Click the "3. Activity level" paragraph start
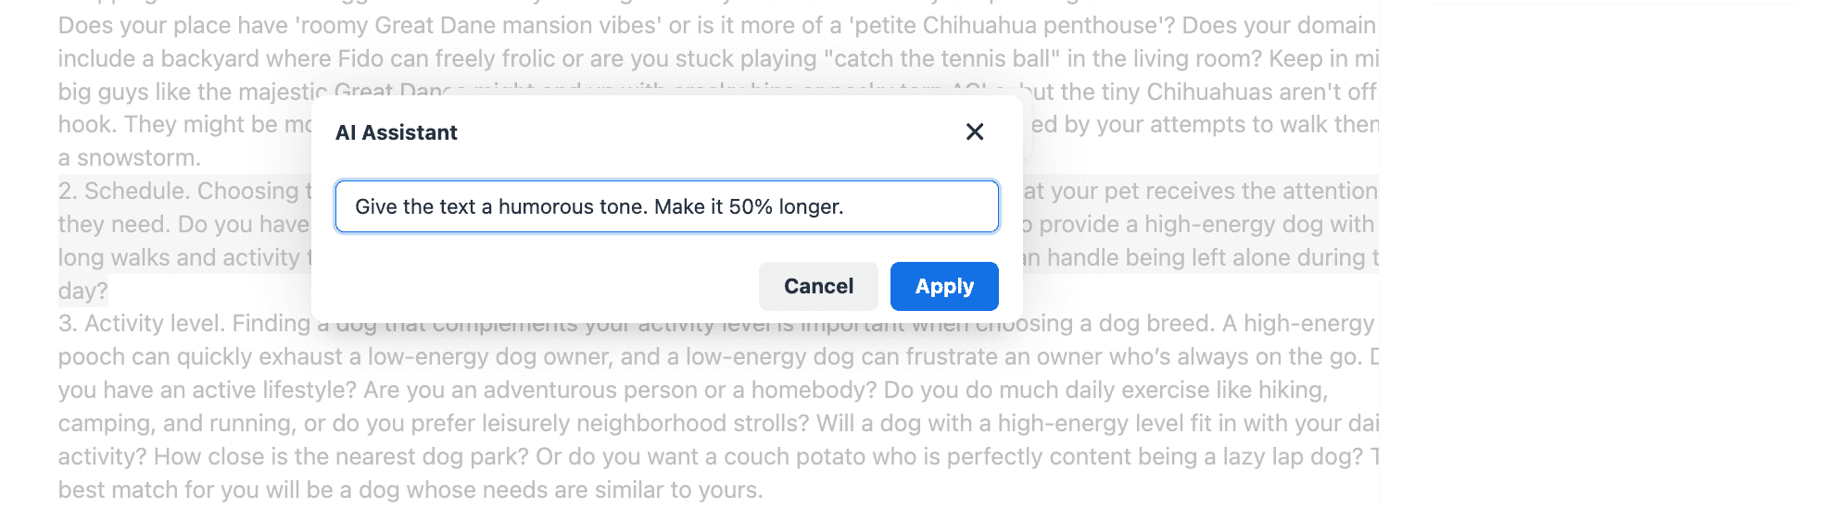1831x509 pixels. (x=139, y=324)
